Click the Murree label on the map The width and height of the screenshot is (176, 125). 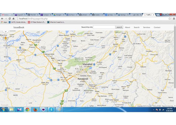[x=115, y=44]
